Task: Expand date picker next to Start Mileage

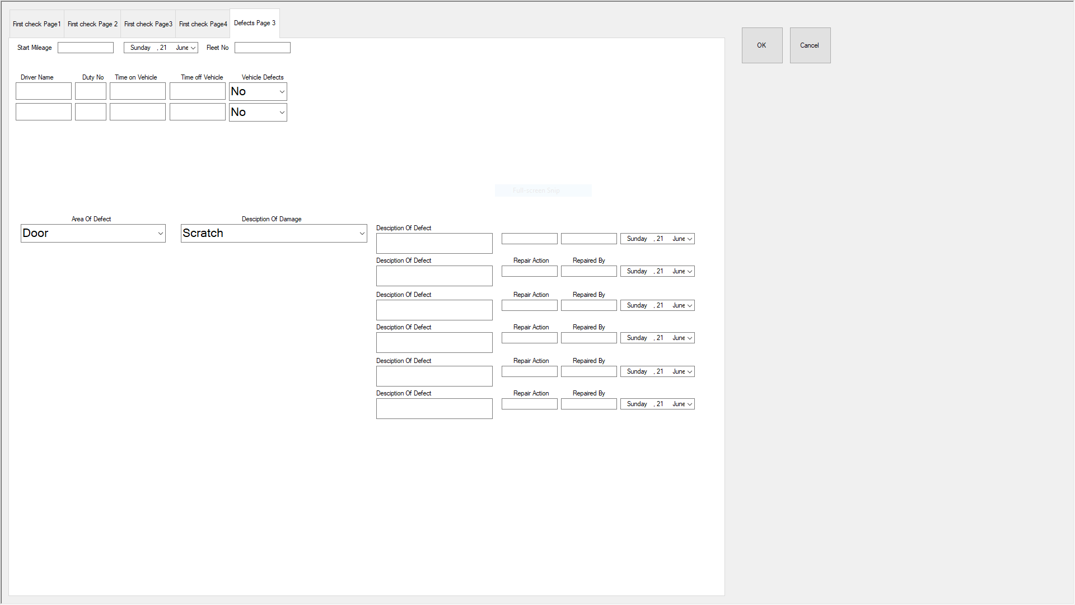Action: pos(193,48)
